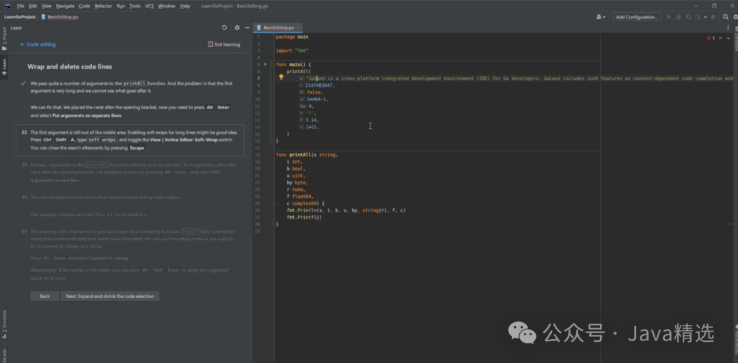Screen dimensions: 738x363
Task: Open the Tools menu
Action: pos(135,6)
